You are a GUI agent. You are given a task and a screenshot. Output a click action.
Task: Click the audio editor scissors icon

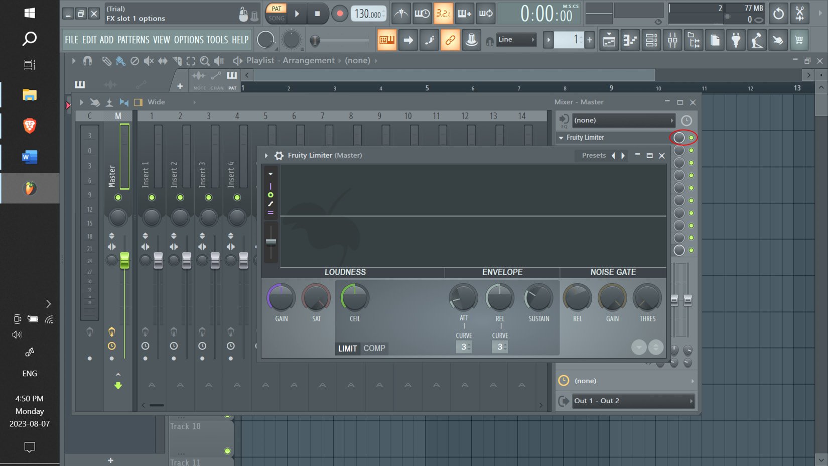pyautogui.click(x=800, y=14)
